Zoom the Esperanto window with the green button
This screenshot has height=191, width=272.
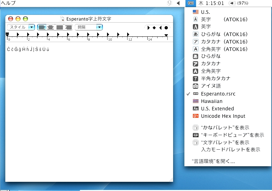pyautogui.click(x=25, y=19)
